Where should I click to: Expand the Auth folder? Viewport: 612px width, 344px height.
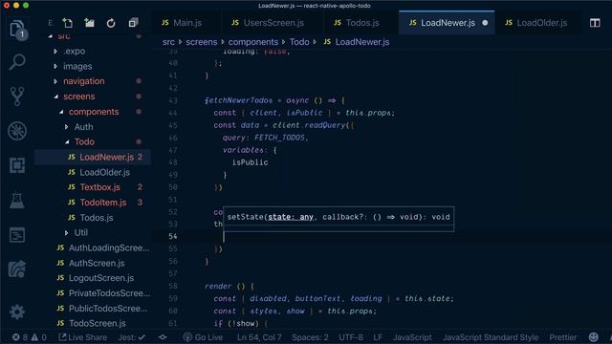tap(83, 127)
